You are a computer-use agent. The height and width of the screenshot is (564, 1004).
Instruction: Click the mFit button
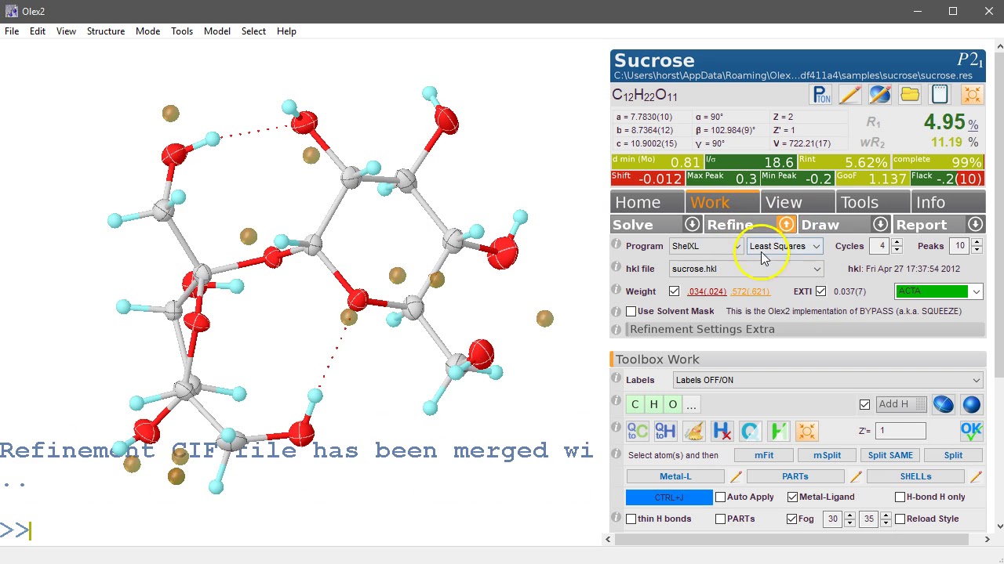click(x=764, y=455)
